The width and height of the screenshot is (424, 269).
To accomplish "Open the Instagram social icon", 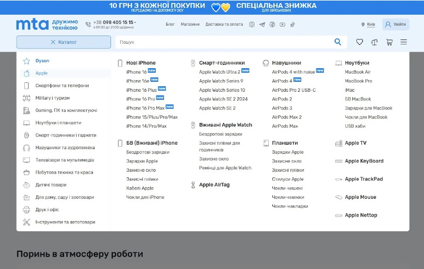I will click(252, 24).
